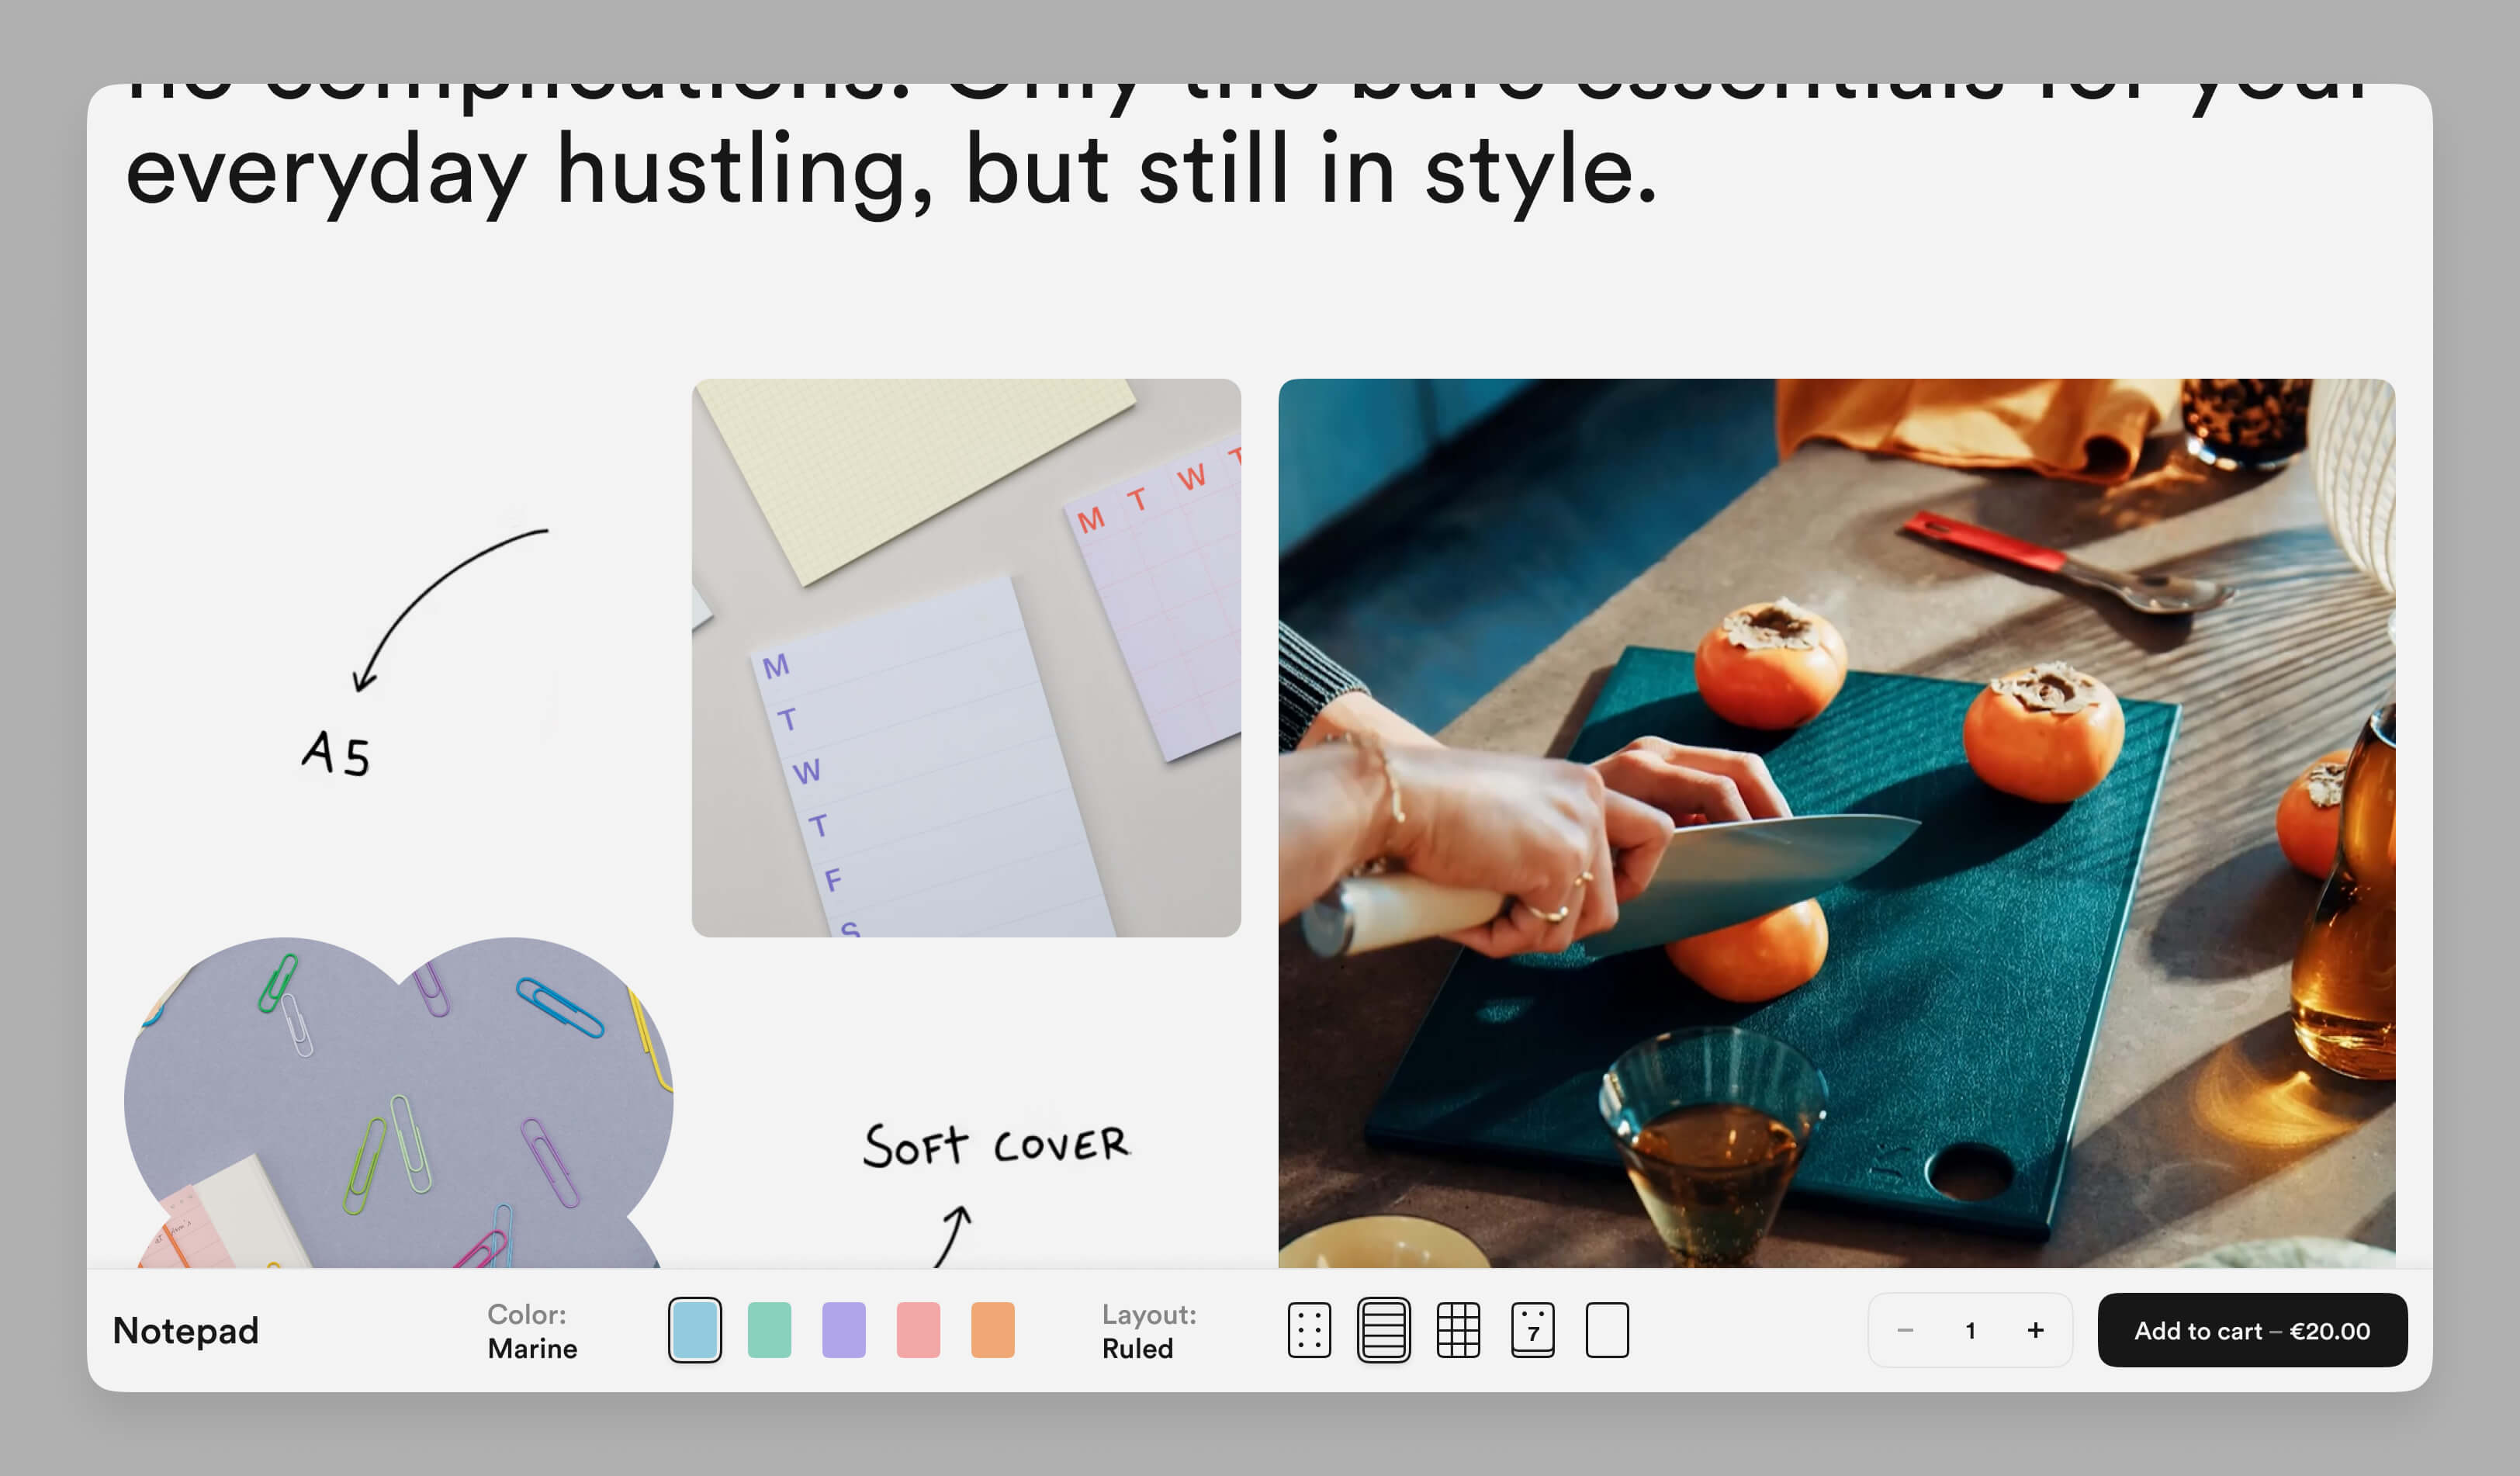
Task: Click the handwritten A5 annotation
Action: (x=336, y=753)
